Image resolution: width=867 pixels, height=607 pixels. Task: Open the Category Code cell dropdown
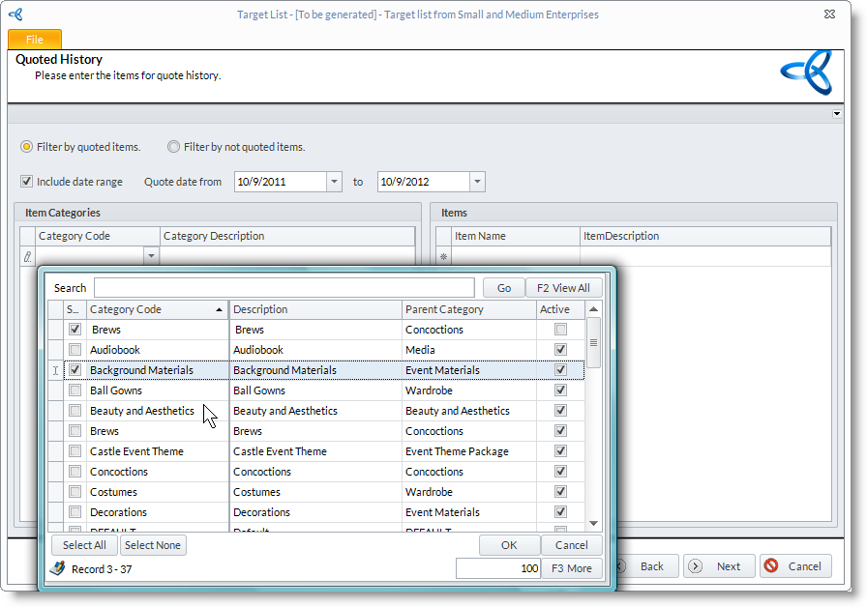tap(151, 256)
